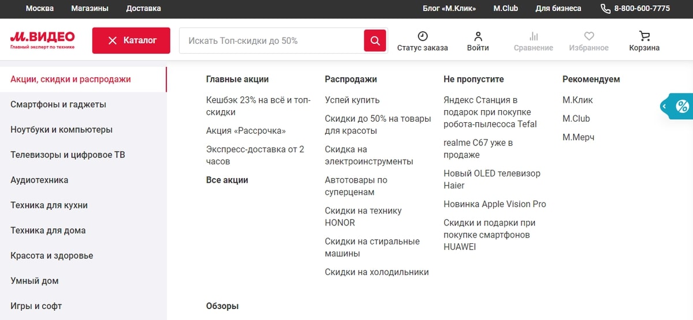The width and height of the screenshot is (693, 320).
Task: Select Акции, скидки и распродажи category
Action: pyautogui.click(x=83, y=80)
